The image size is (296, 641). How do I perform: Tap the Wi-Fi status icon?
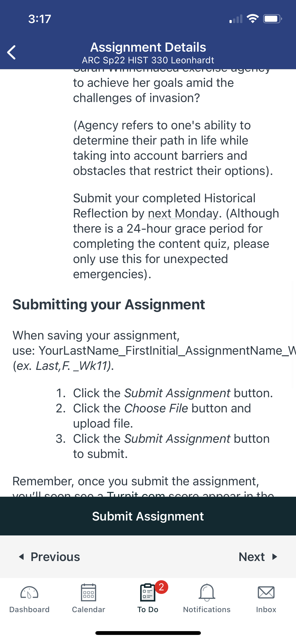[x=252, y=19]
